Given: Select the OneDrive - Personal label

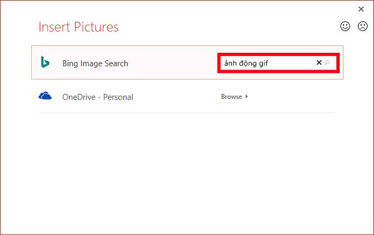Looking at the screenshot, I should [98, 97].
